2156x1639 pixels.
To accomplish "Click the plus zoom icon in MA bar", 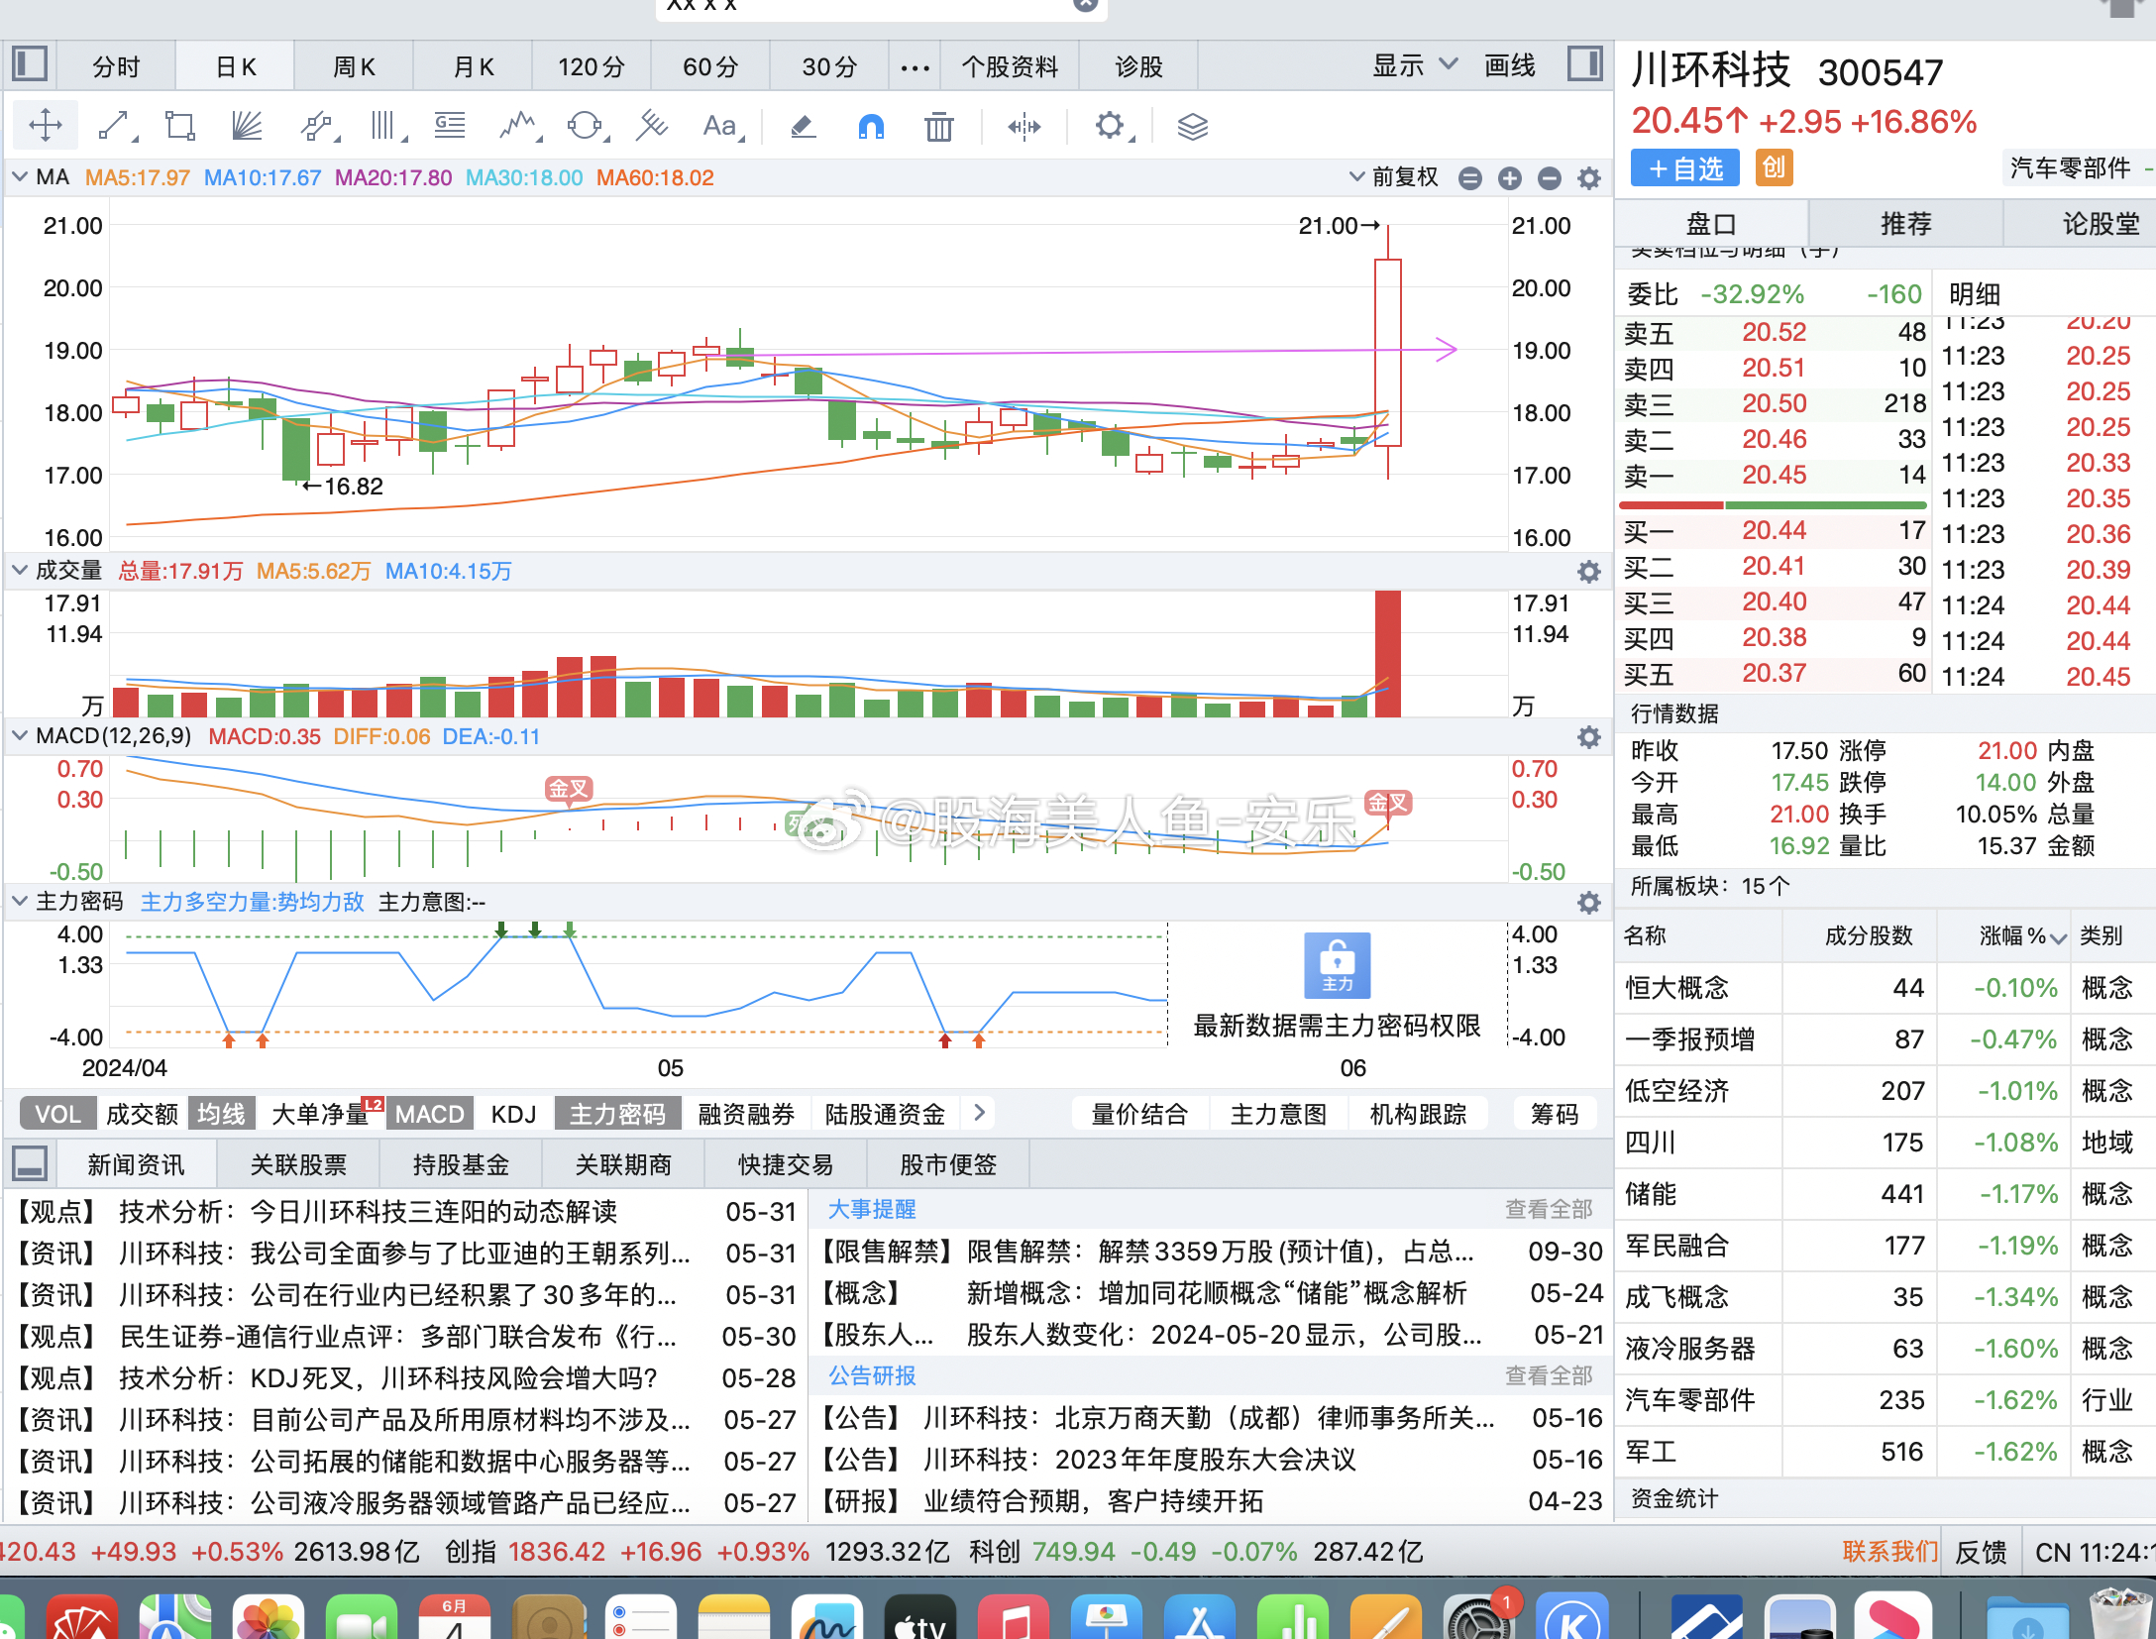I will (x=1510, y=178).
